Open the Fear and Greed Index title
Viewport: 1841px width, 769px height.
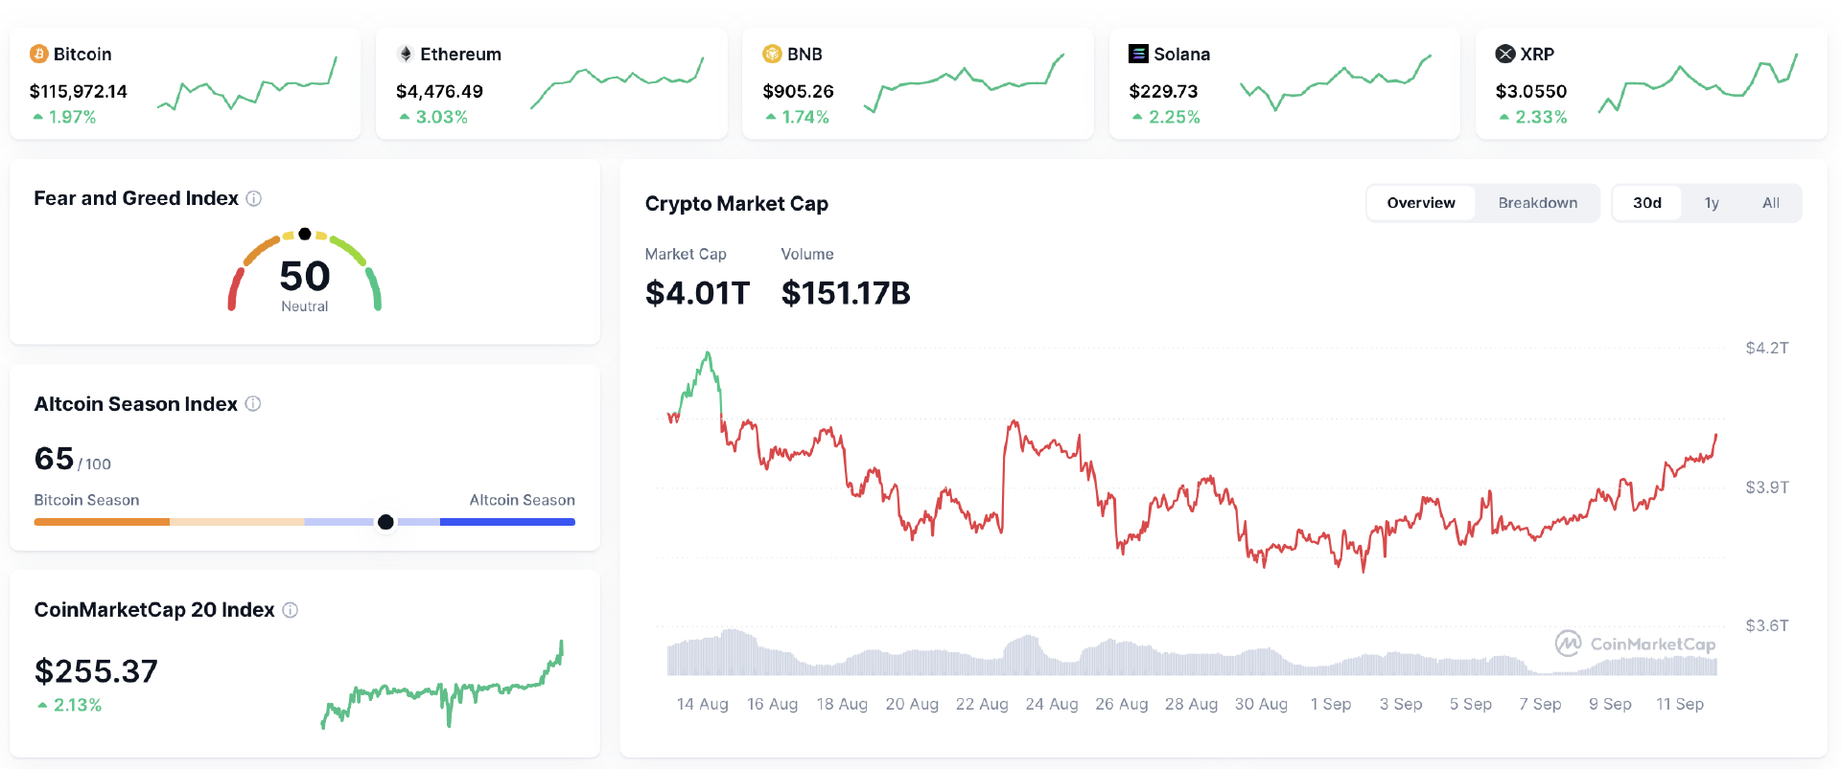(136, 198)
